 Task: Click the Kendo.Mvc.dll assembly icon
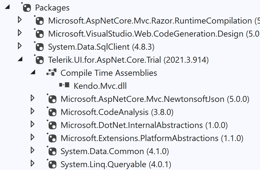click(x=64, y=86)
